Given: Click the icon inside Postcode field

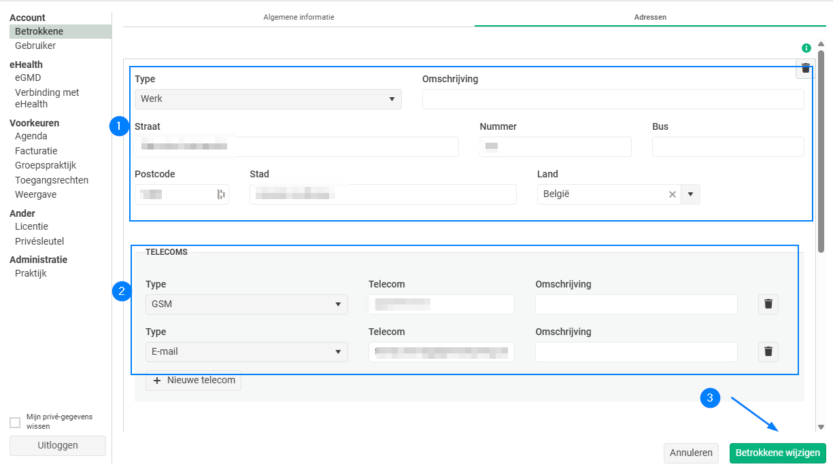Looking at the screenshot, I should point(221,194).
